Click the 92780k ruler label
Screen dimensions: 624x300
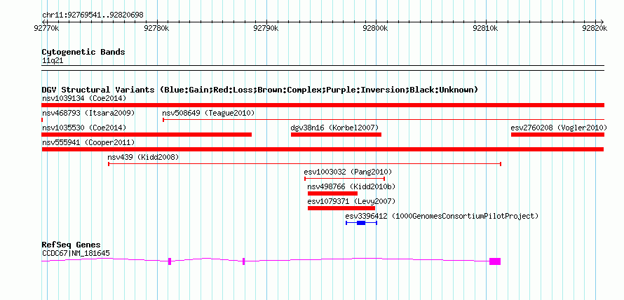click(157, 28)
